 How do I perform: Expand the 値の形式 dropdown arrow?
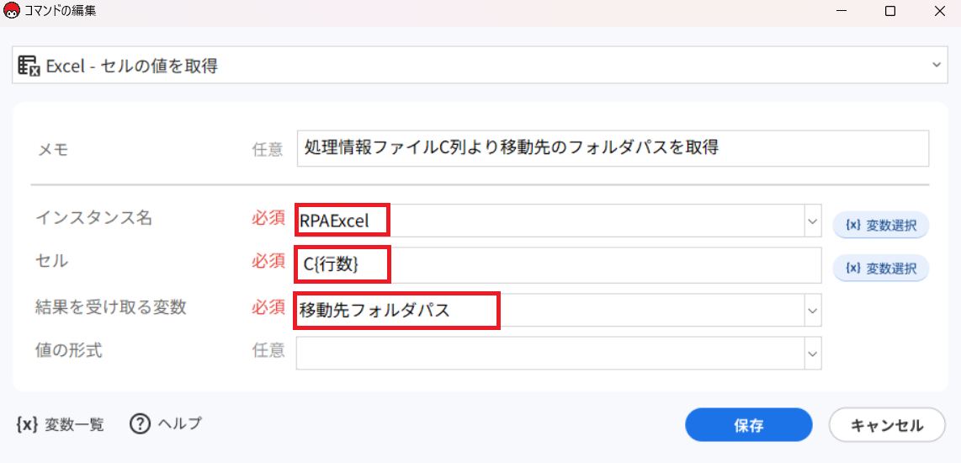pyautogui.click(x=813, y=354)
